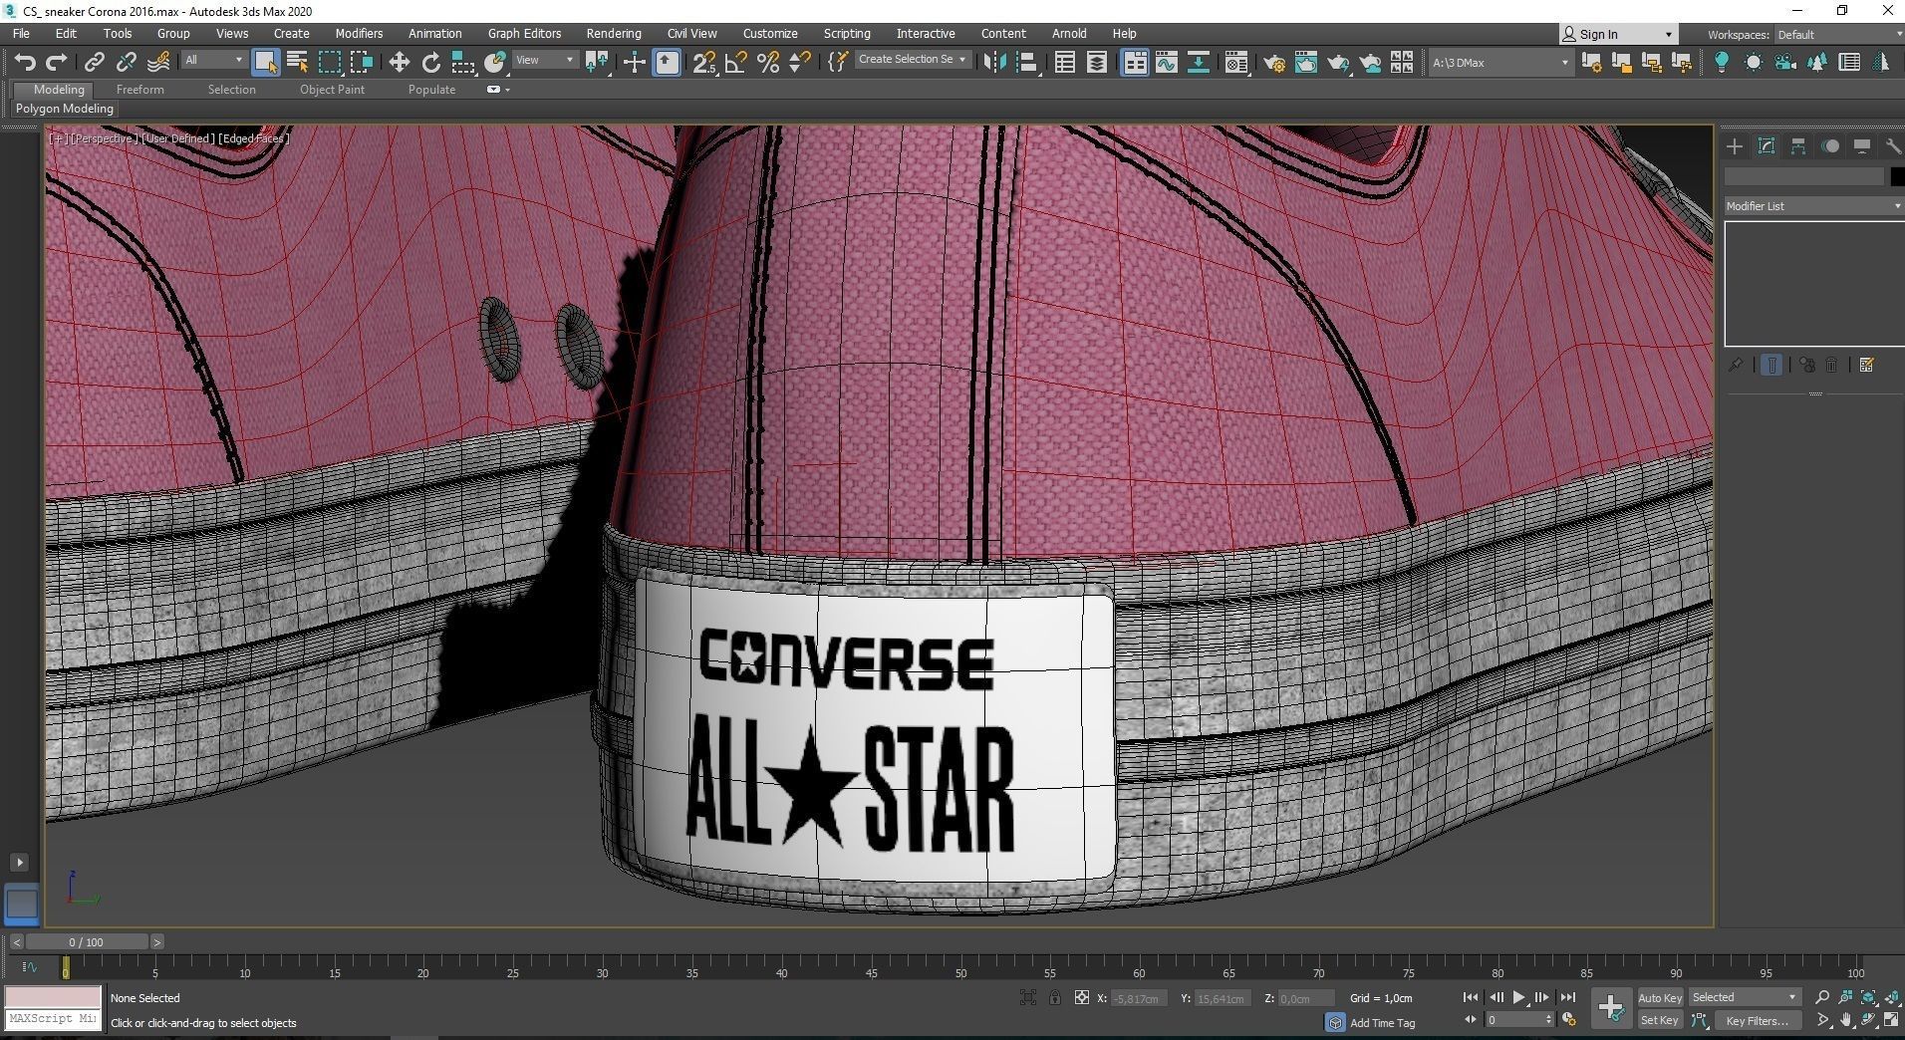
Task: Toggle Spinner Snap
Action: click(800, 63)
